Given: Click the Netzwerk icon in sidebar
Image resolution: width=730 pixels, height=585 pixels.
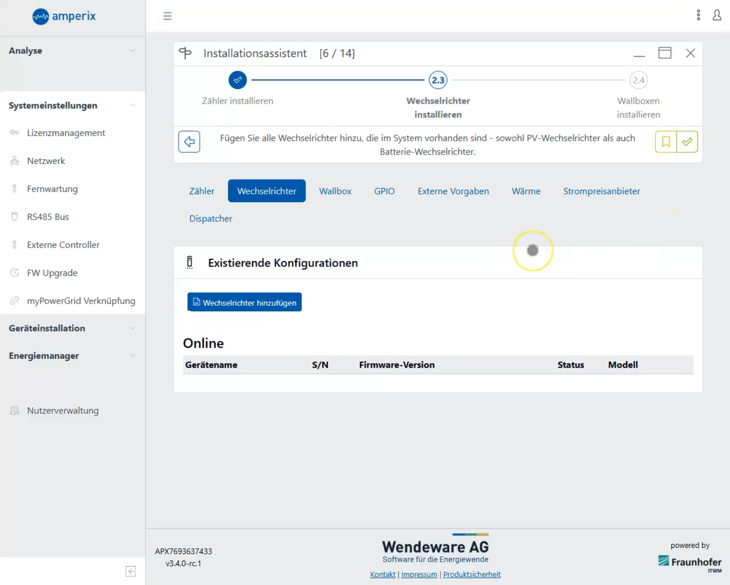Looking at the screenshot, I should (x=15, y=161).
